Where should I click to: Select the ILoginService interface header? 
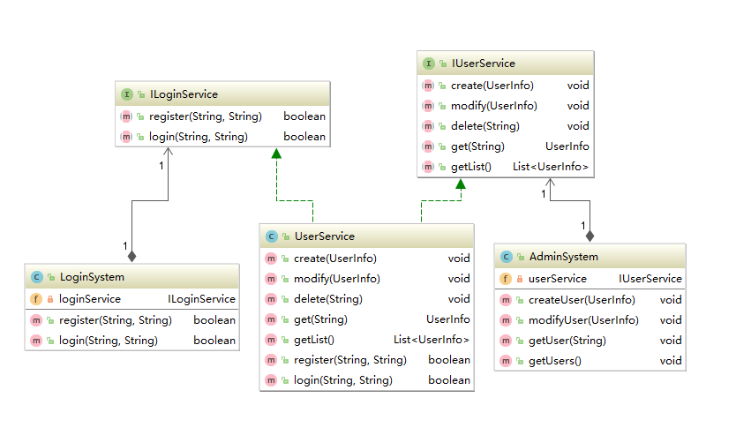pyautogui.click(x=222, y=94)
